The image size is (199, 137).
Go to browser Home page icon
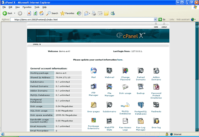41,13
